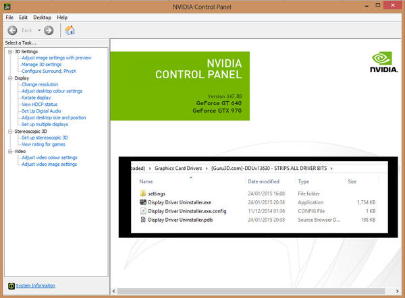This screenshot has height=298, width=405.
Task: Collapse the Stereoscopic 3D tree node
Action: pyautogui.click(x=10, y=131)
